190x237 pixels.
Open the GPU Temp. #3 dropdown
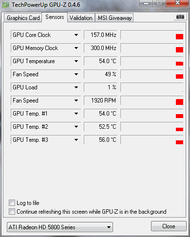coord(46,140)
